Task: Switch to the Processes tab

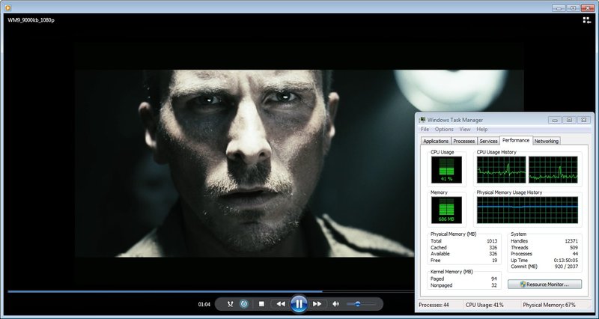Action: 463,141
